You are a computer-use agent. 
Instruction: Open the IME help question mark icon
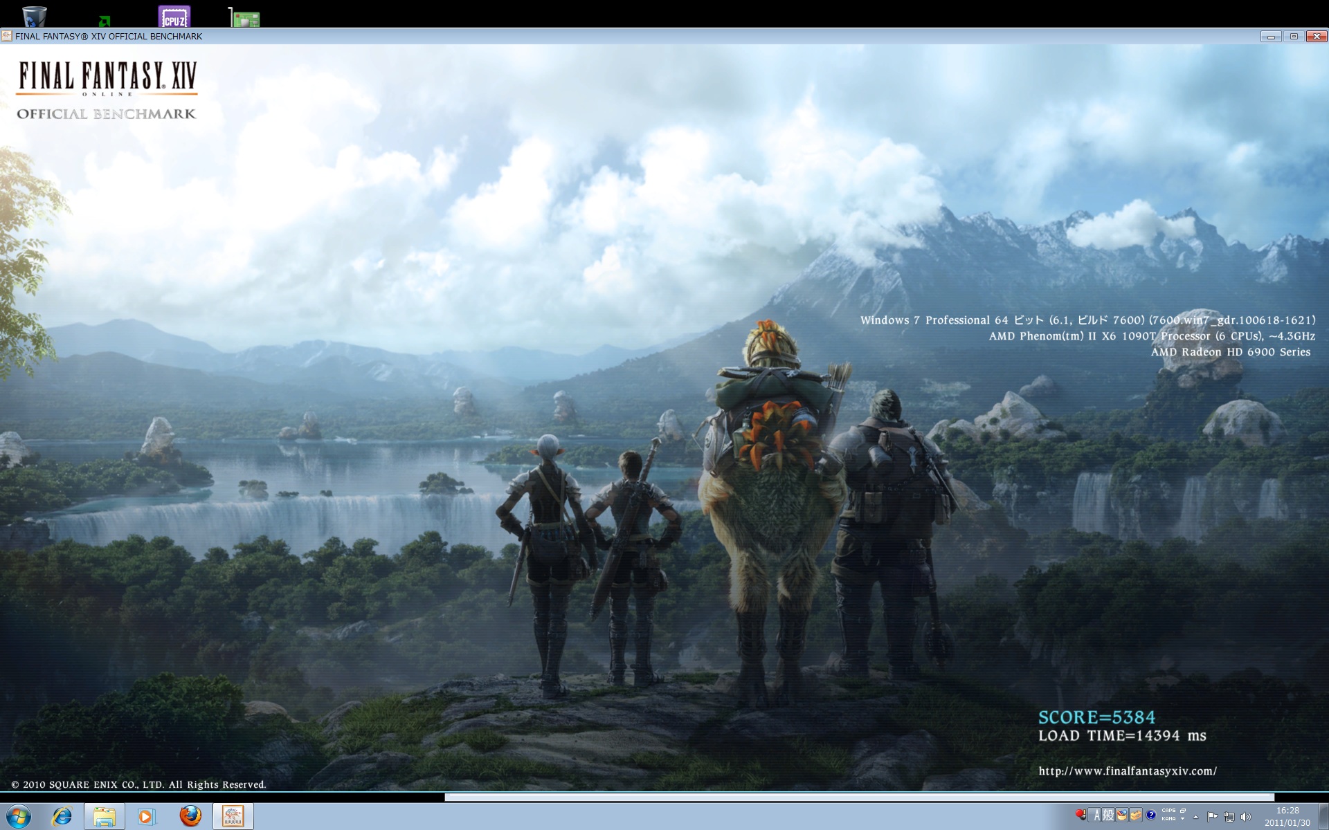pos(1151,815)
